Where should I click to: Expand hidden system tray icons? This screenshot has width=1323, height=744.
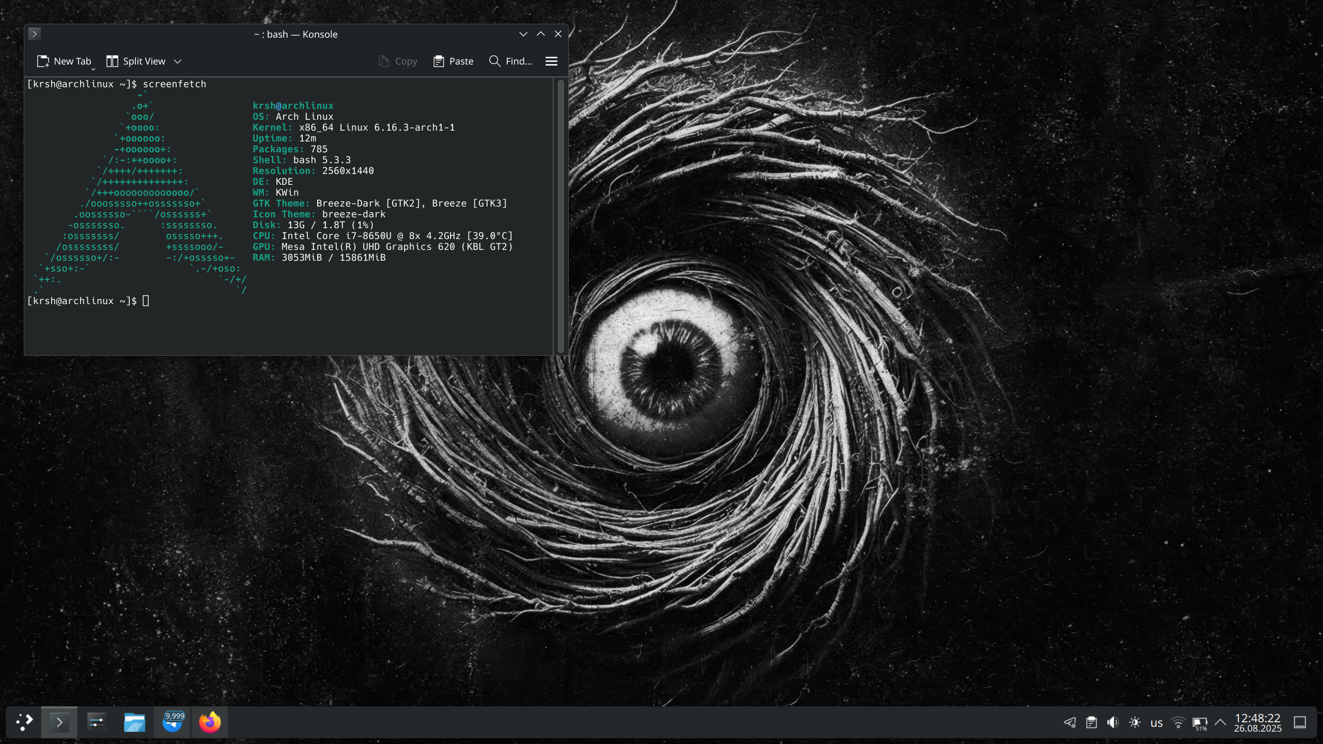1220,722
